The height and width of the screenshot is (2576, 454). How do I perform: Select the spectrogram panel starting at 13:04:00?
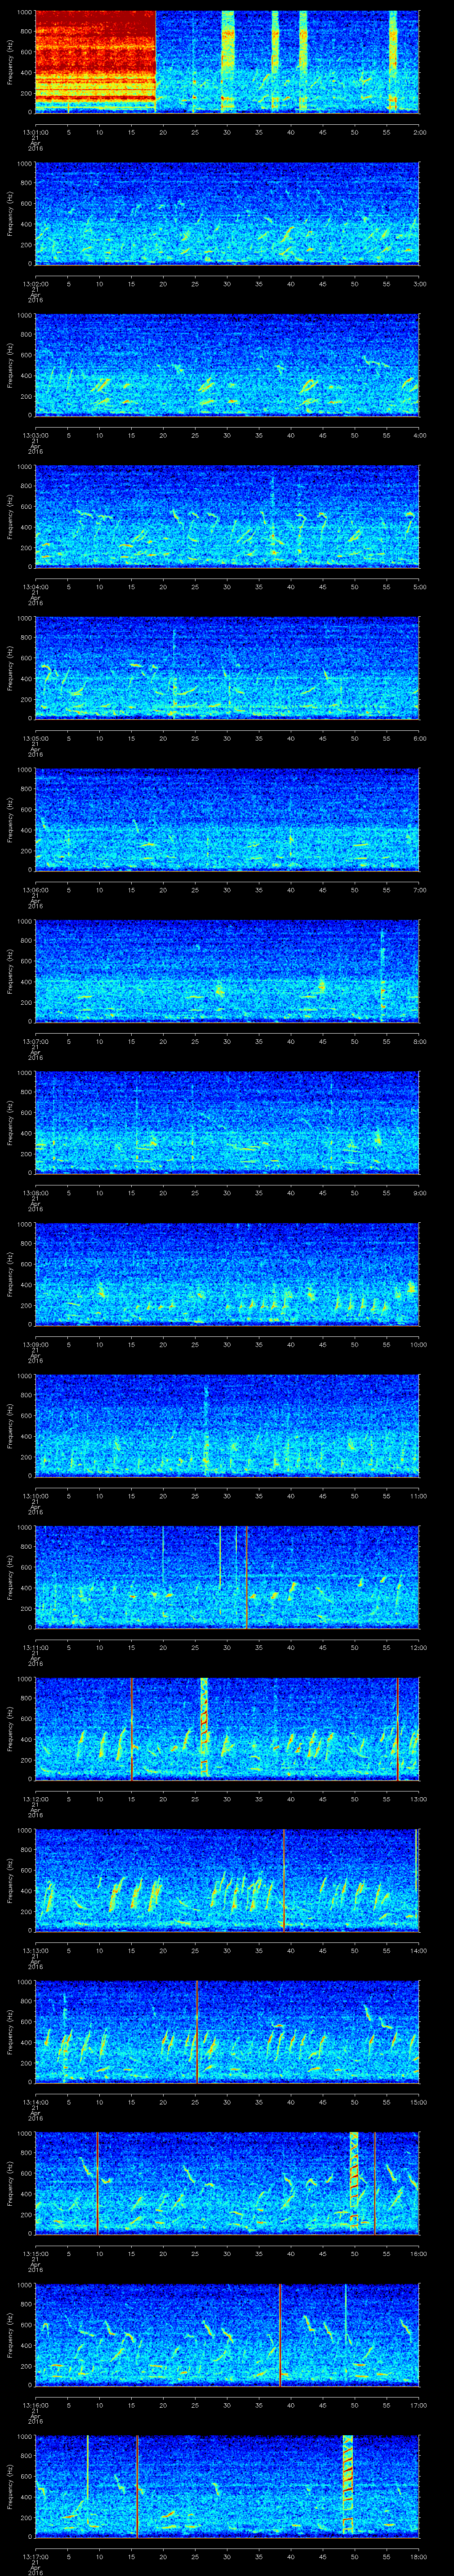tap(227, 516)
